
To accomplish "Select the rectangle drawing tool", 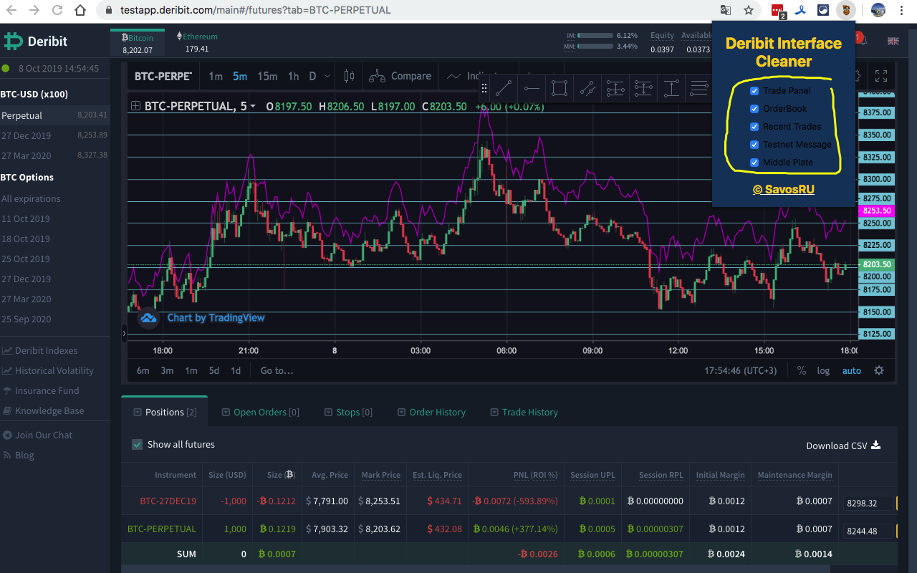I will [560, 89].
